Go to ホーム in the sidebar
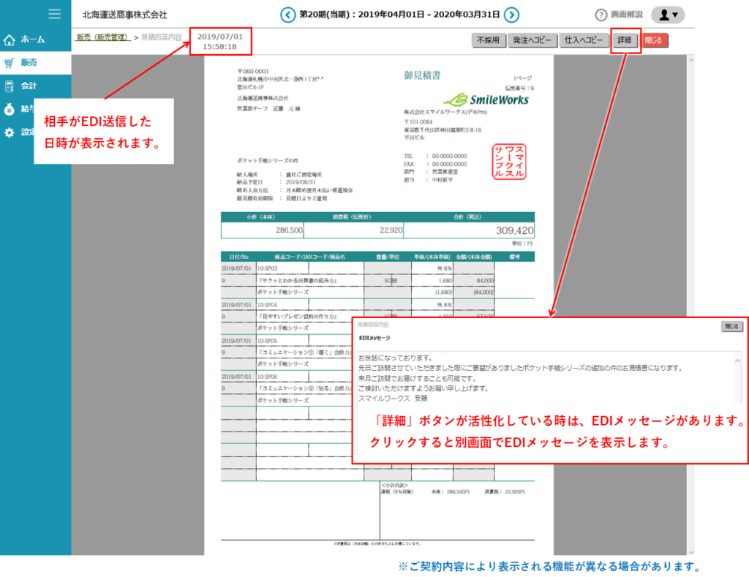749x577 pixels. pos(10,39)
